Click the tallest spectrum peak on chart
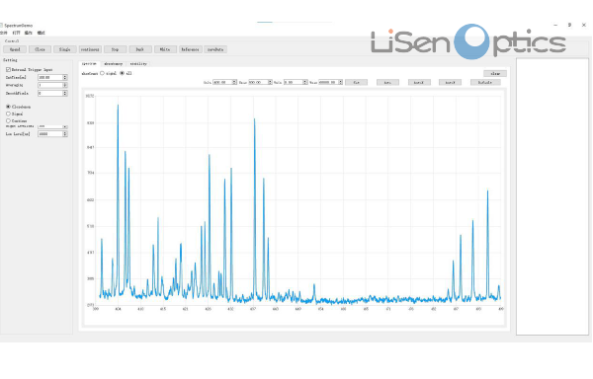593x379 pixels. tap(118, 106)
